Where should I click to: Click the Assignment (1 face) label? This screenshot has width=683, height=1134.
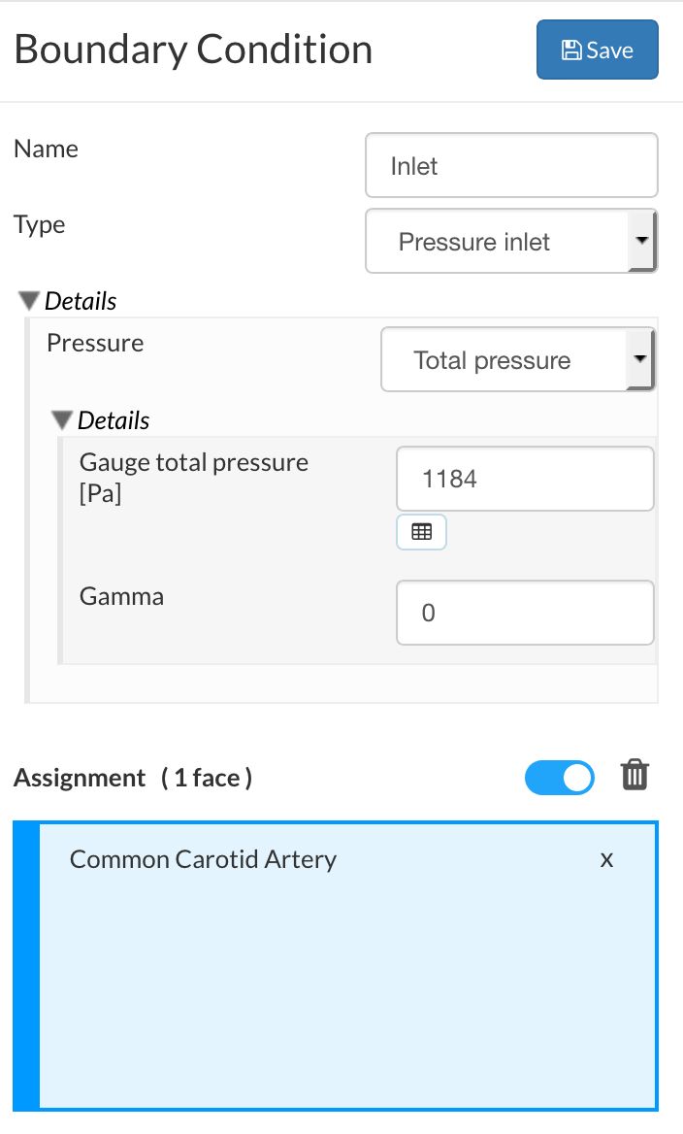tap(133, 778)
